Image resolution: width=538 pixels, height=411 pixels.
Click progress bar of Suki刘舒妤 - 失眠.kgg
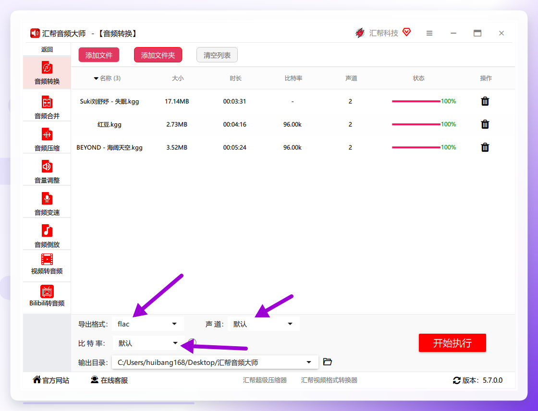[x=416, y=101]
